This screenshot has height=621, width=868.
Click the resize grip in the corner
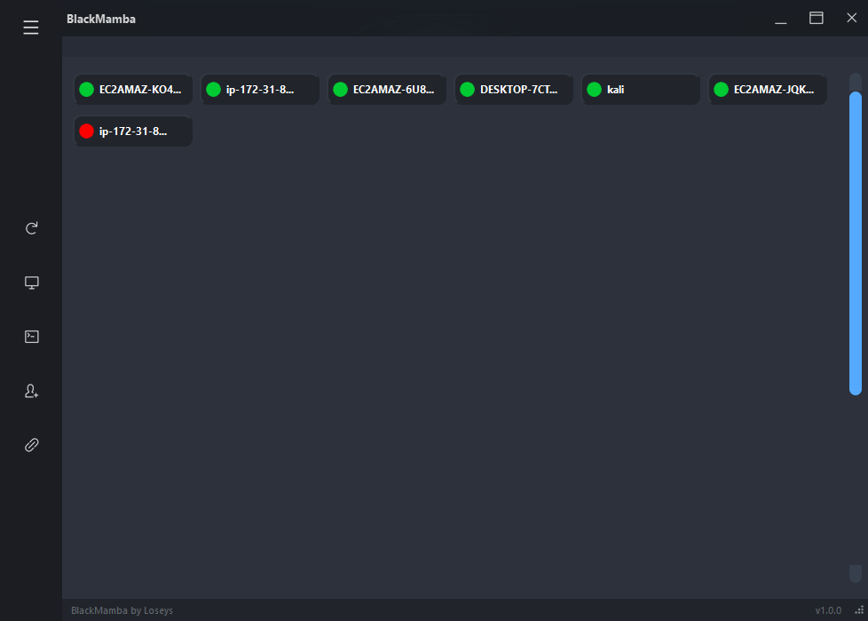pos(859,610)
